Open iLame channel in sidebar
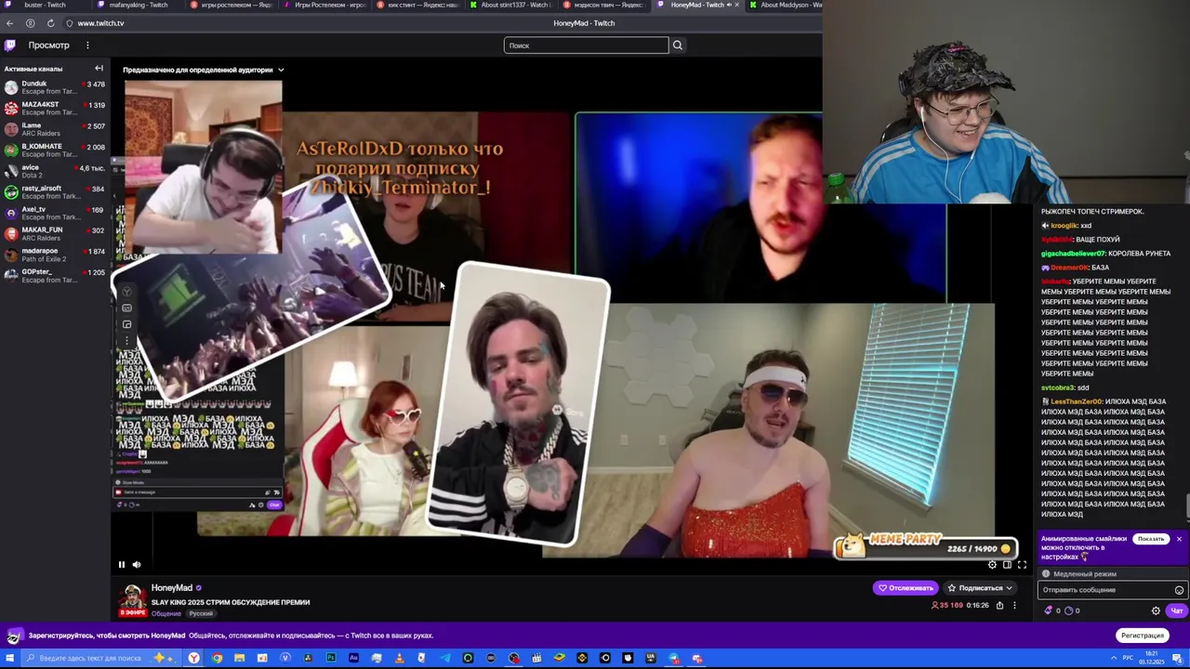This screenshot has height=669, width=1190. point(55,129)
